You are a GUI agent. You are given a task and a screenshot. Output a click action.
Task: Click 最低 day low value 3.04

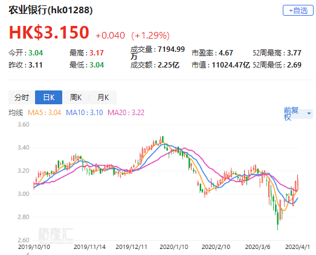click(97, 65)
